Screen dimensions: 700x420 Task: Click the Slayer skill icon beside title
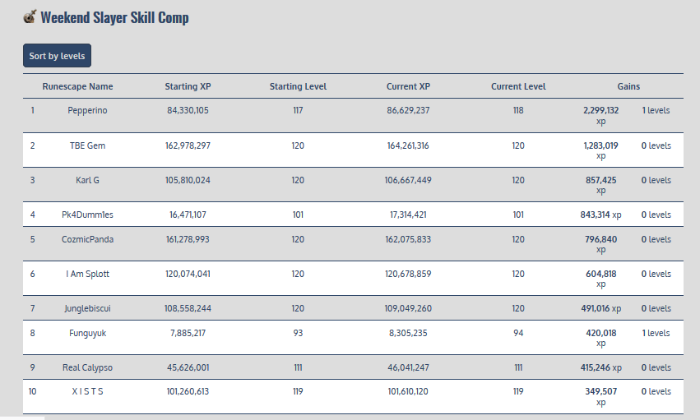click(30, 16)
